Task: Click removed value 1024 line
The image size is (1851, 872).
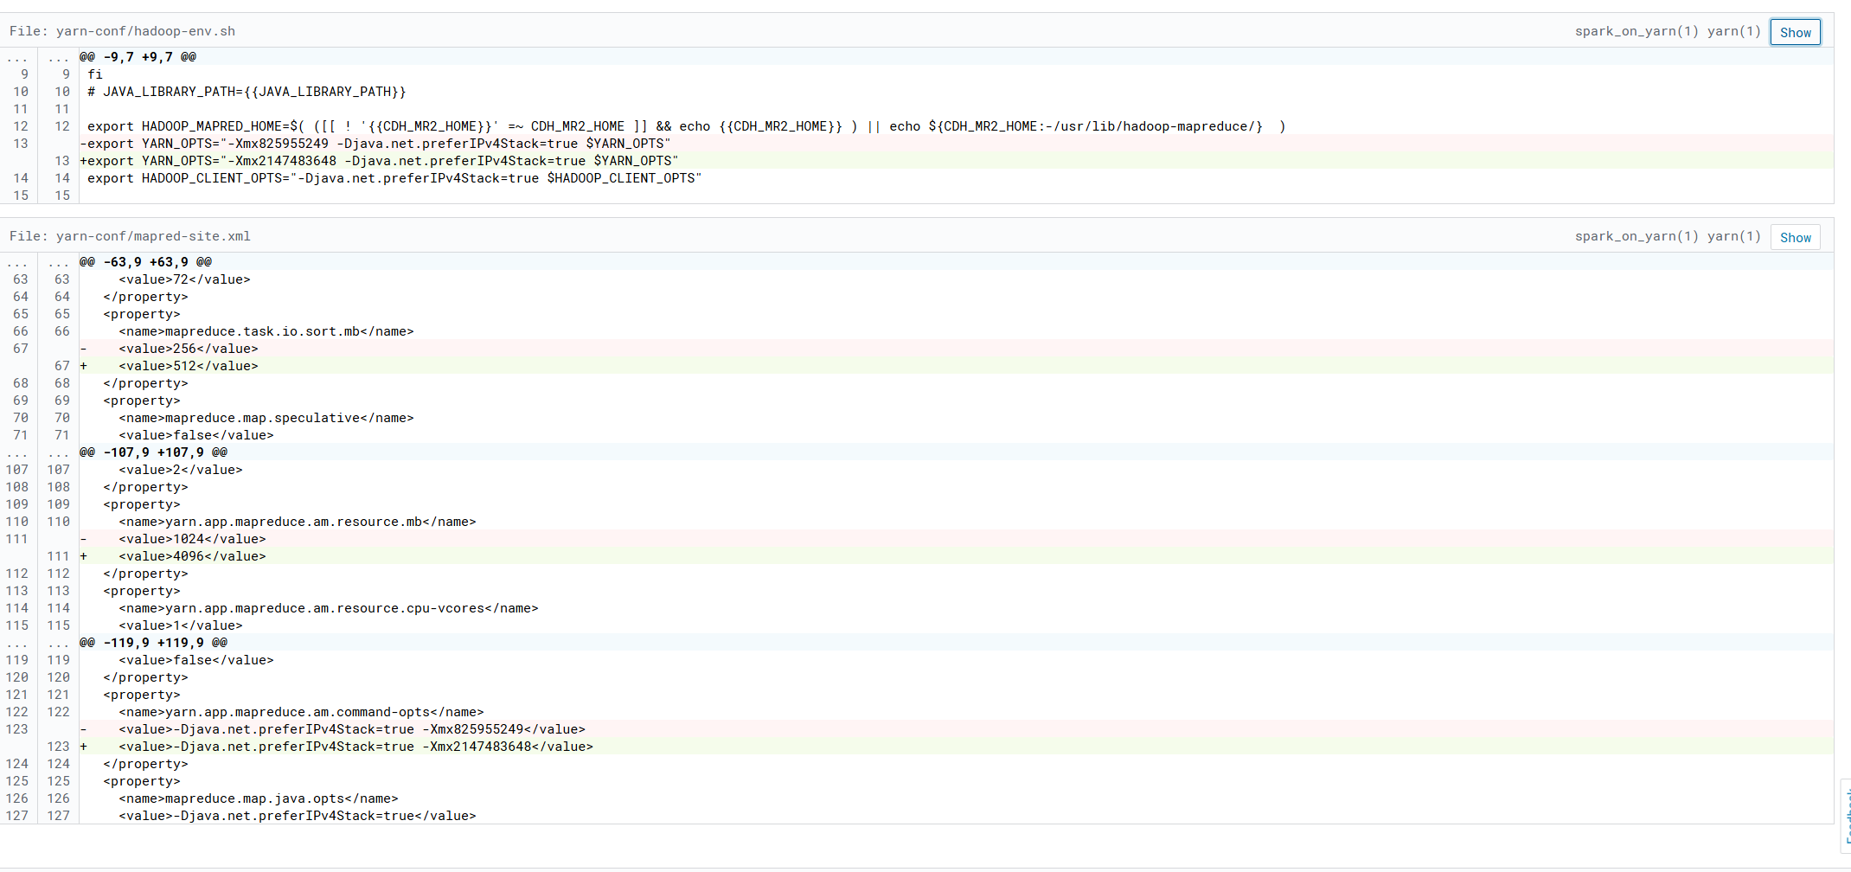Action: pyautogui.click(x=192, y=539)
